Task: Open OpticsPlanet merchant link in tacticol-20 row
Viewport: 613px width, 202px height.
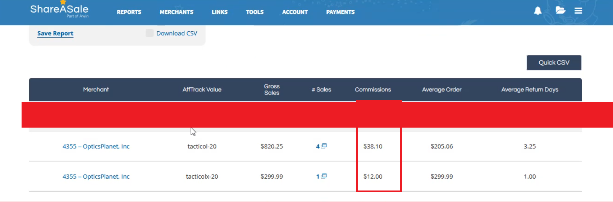Action: click(96, 146)
